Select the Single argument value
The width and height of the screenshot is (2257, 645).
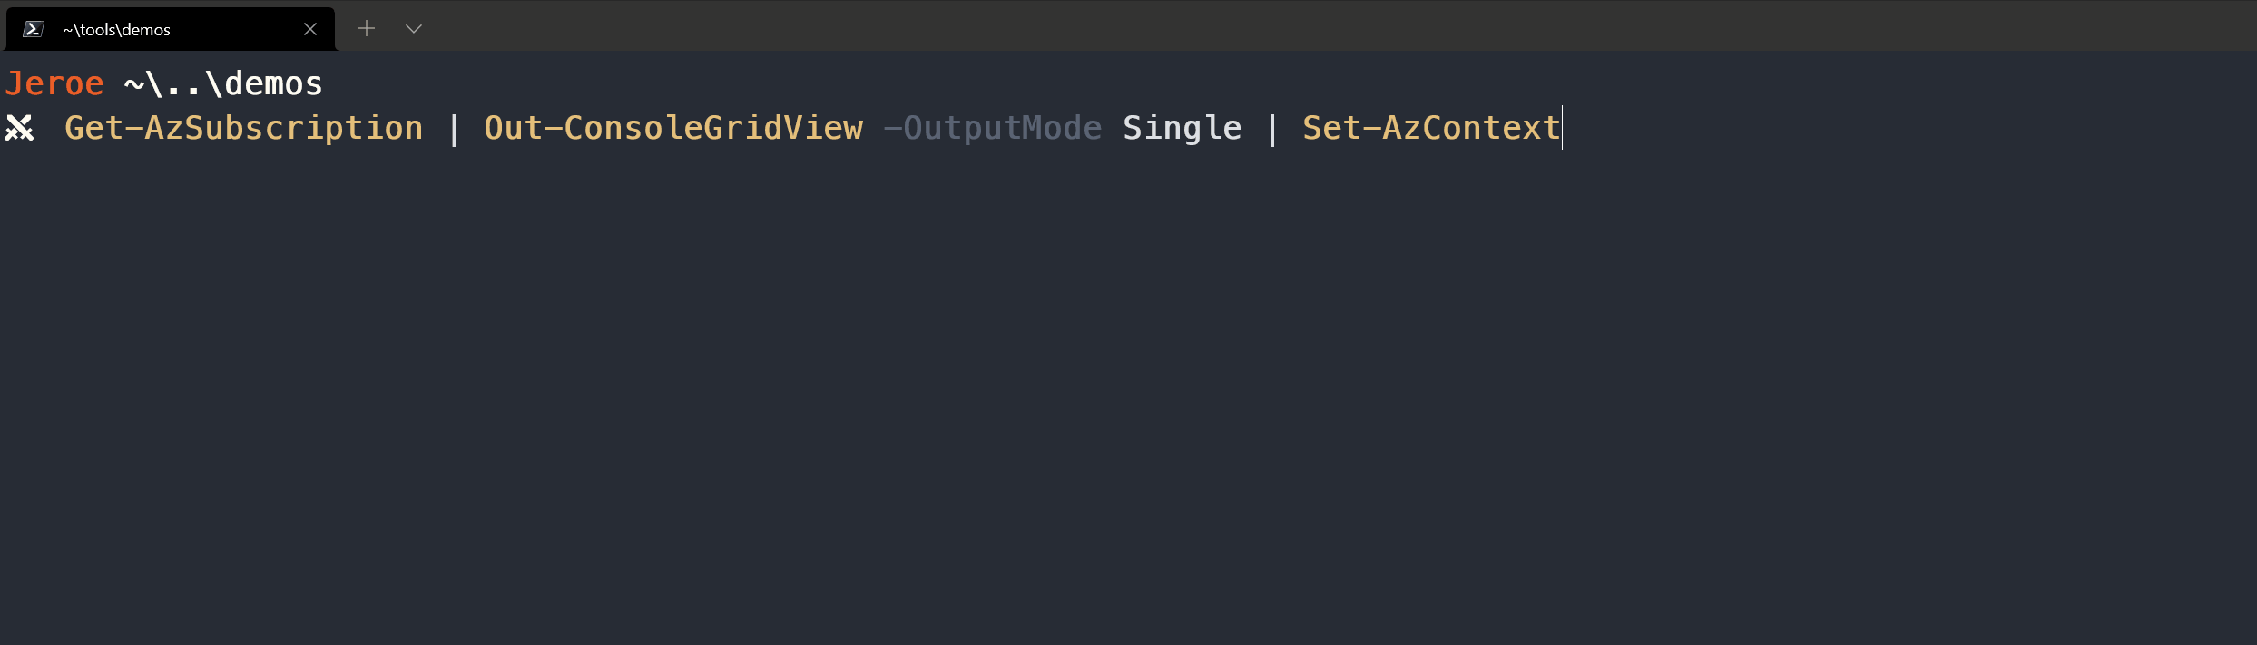[x=1182, y=127]
